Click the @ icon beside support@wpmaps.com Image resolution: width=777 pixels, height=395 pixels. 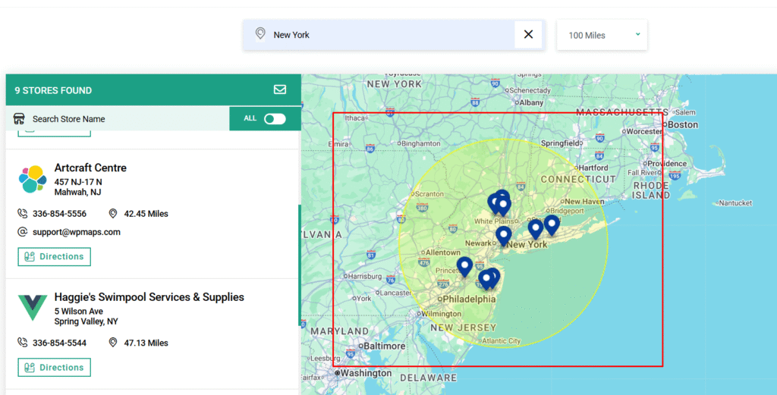(x=22, y=232)
